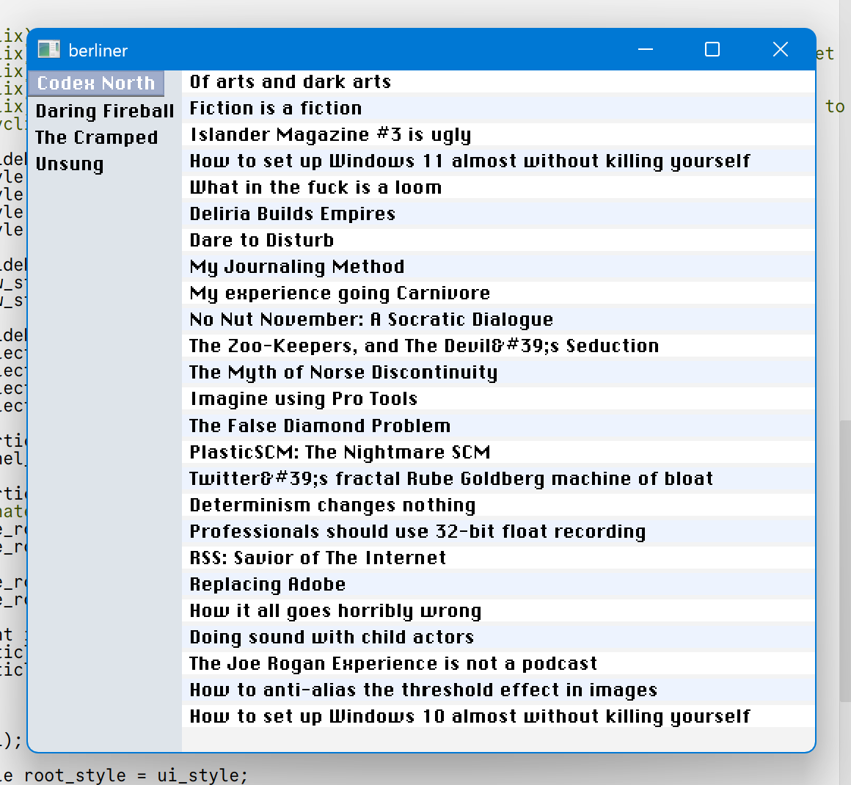The image size is (851, 785).
Task: Open 'Replacing Adobe' article
Action: tap(268, 584)
